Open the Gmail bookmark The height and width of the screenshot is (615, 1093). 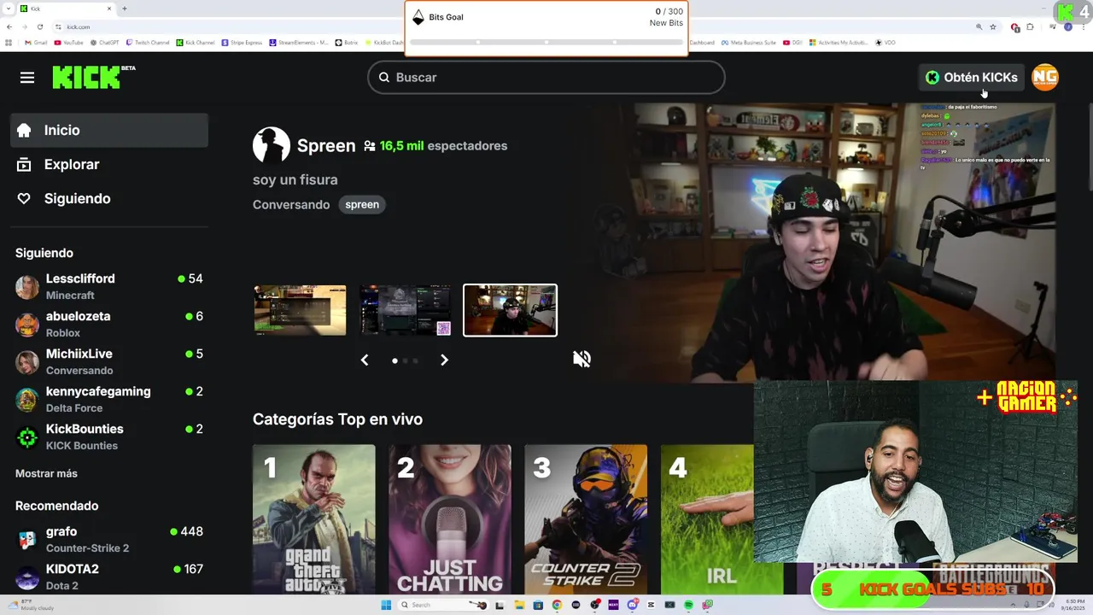35,42
